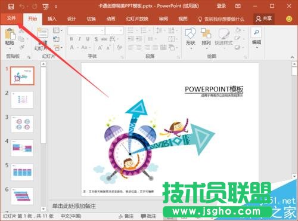Open the clipboard (剪贴板) dialog launcher

pos(29,57)
